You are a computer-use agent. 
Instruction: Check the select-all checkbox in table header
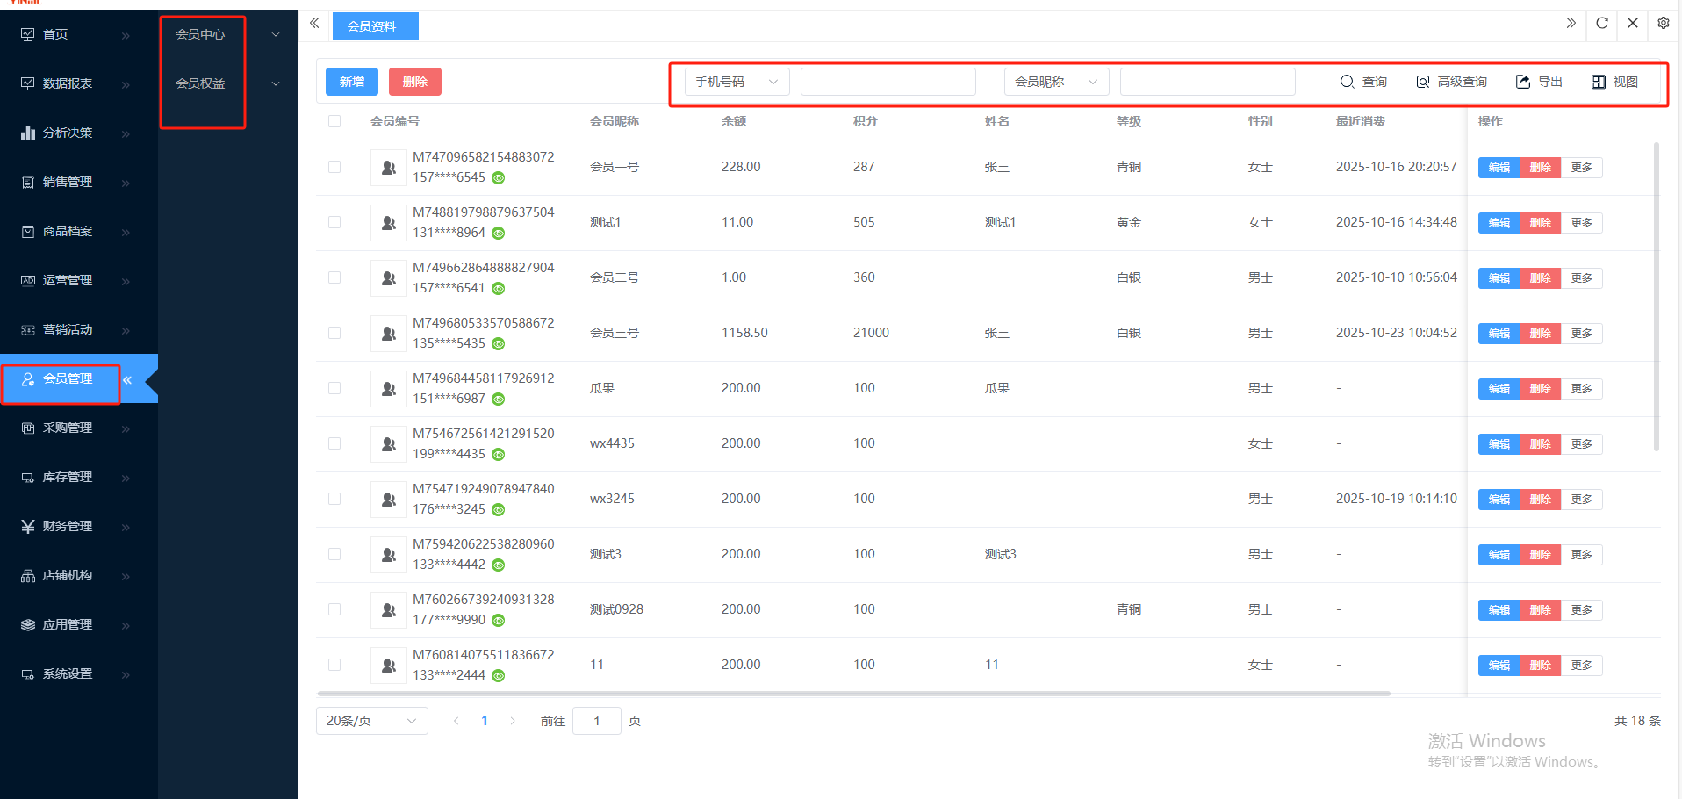pos(334,121)
